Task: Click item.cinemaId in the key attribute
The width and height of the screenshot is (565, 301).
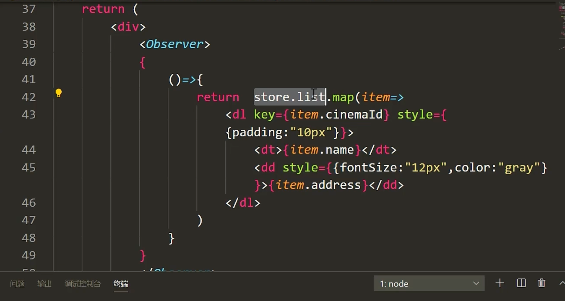Action: (x=336, y=115)
